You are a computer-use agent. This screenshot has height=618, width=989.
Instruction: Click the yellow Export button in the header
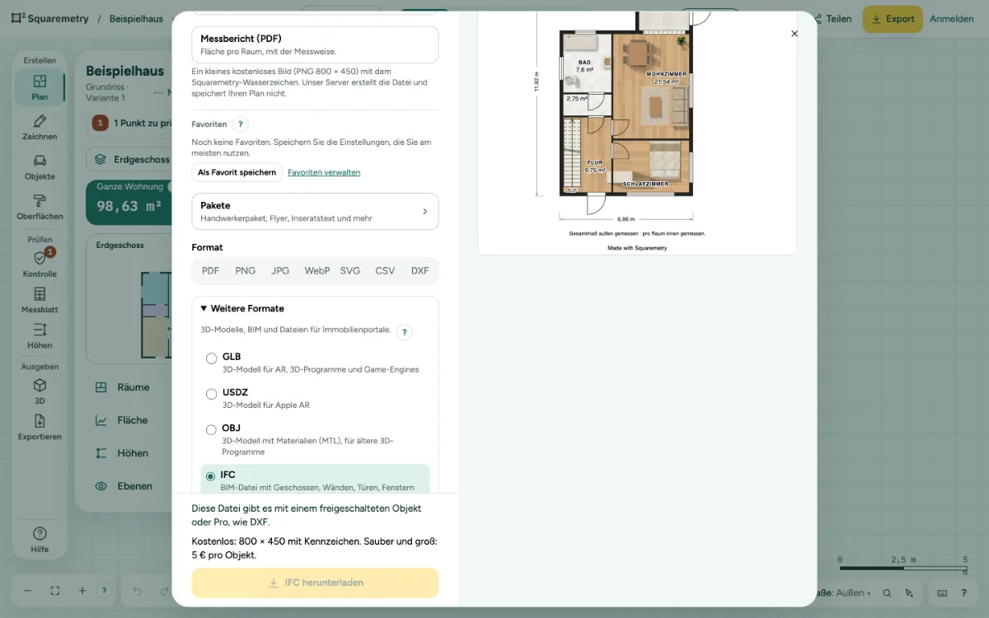coord(893,19)
